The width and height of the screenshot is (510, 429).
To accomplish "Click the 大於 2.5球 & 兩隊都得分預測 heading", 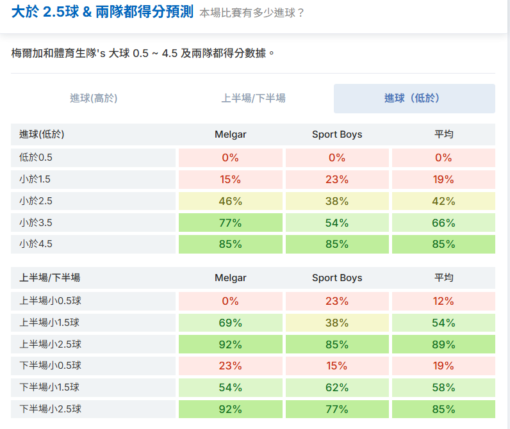I will pyautogui.click(x=103, y=12).
